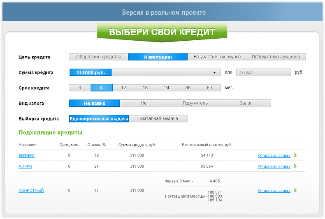Screen dimensions: 325x219
Task: Choose the На участие в конкурсе option
Action: tap(217, 57)
